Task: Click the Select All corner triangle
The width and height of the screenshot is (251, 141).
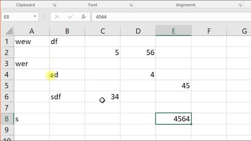Action: pos(9,31)
